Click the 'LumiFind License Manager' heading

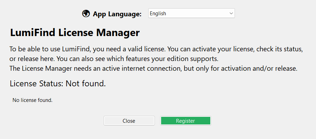click(x=75, y=33)
